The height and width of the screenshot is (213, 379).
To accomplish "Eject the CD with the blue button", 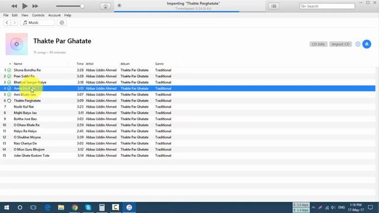I will tap(367, 44).
